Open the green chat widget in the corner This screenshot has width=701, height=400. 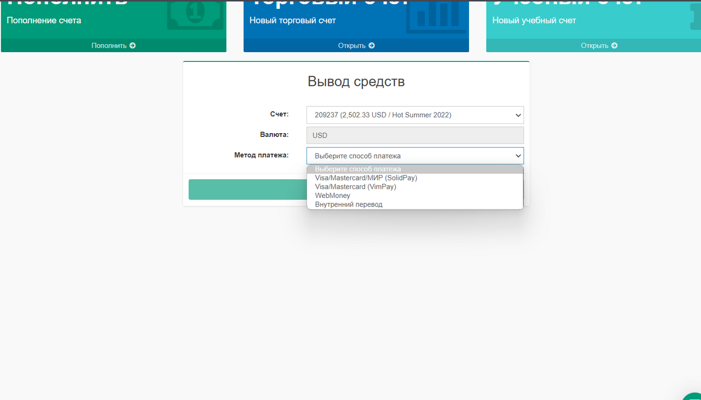point(692,396)
